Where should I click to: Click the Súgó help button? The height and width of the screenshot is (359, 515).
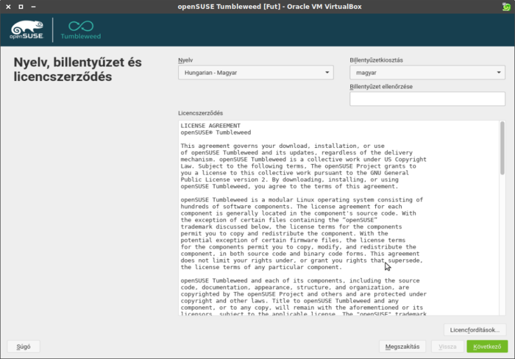tap(24, 347)
